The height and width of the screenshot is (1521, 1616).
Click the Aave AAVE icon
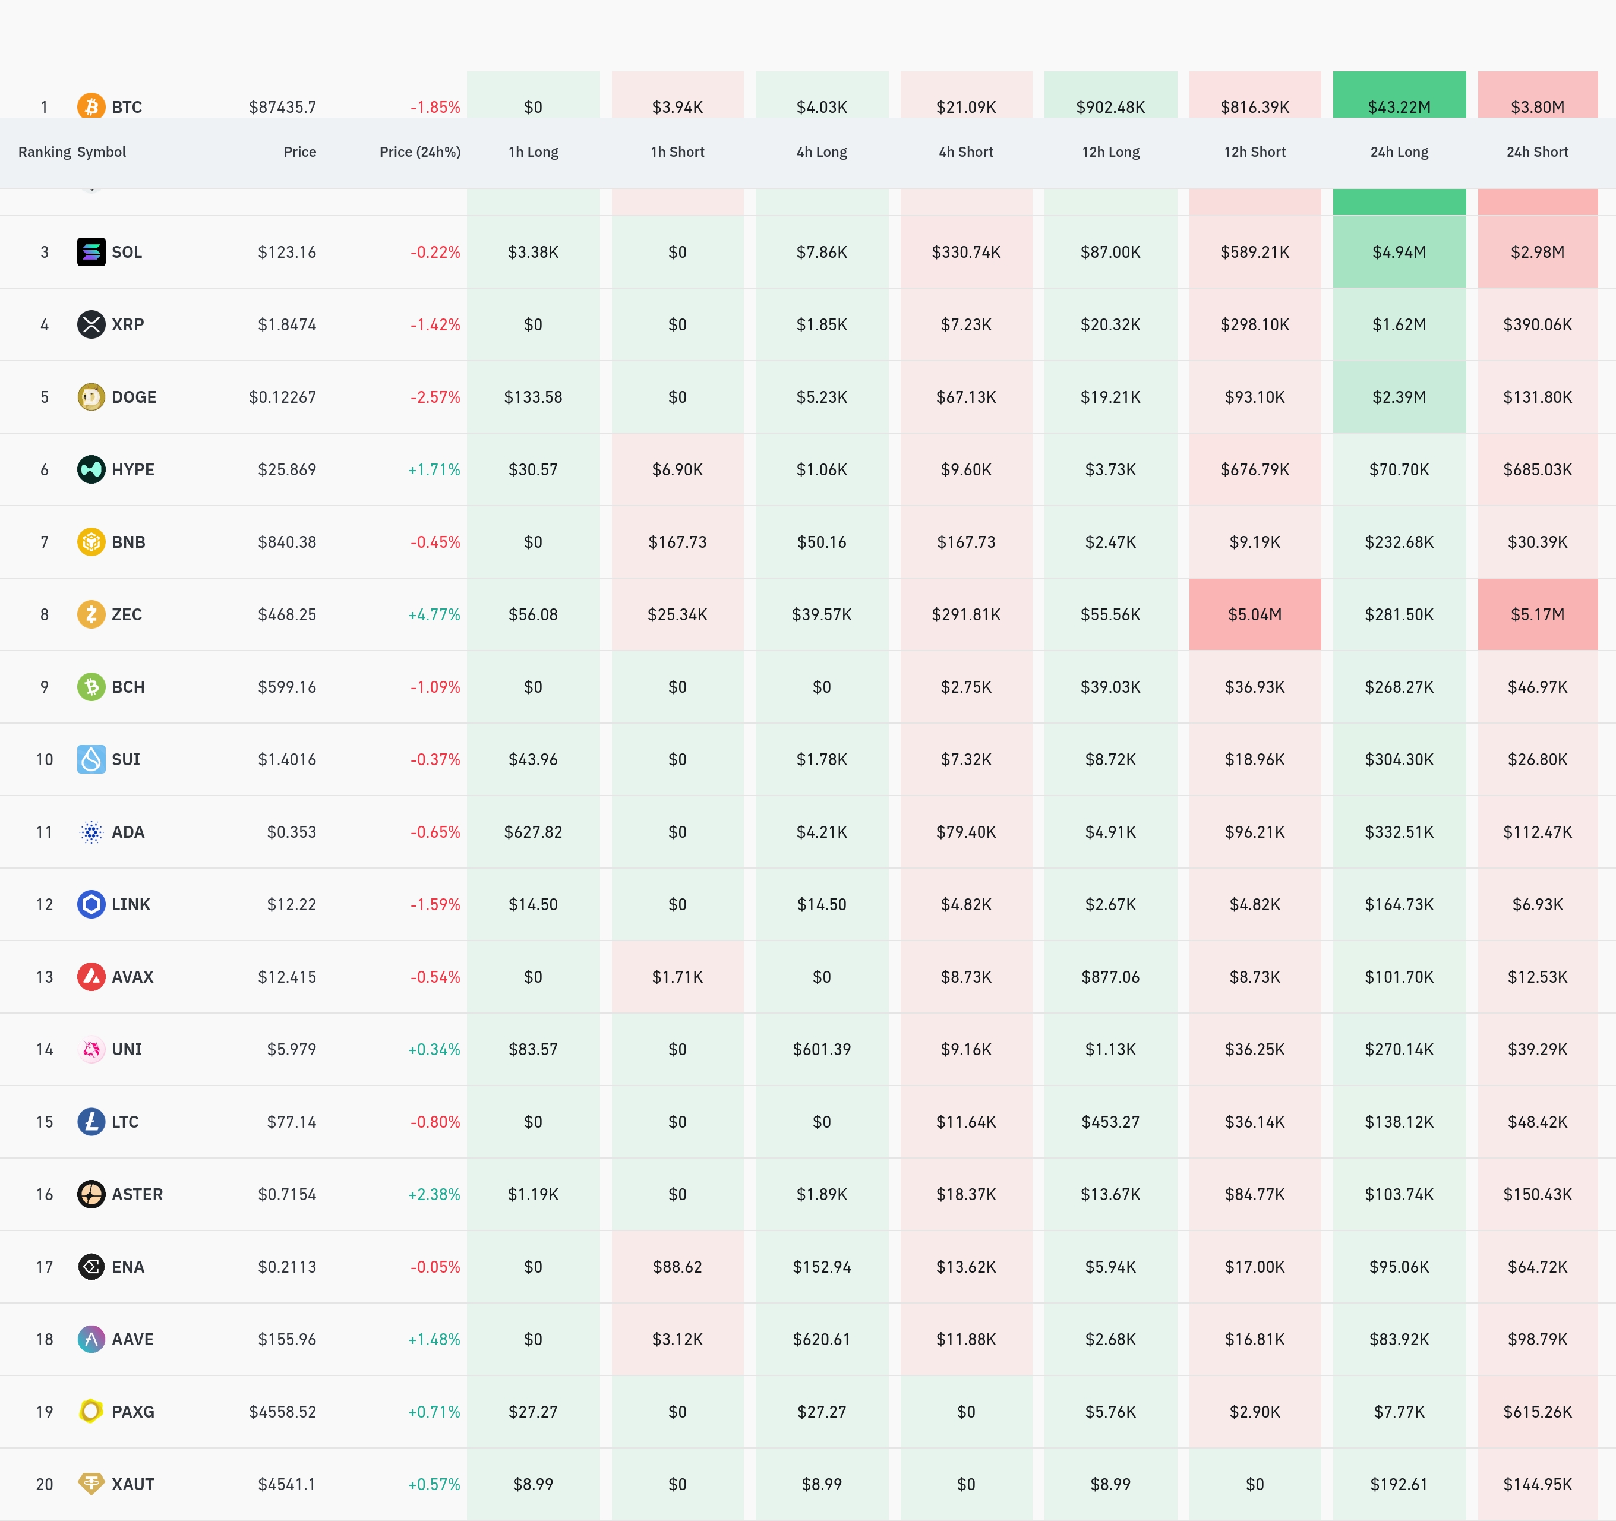[91, 1339]
